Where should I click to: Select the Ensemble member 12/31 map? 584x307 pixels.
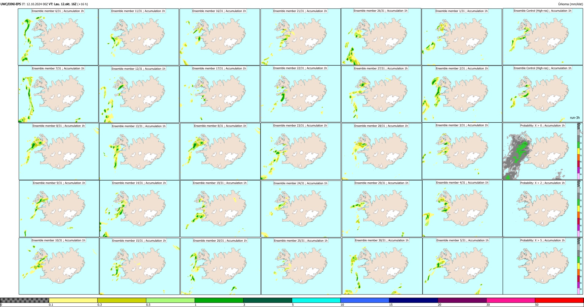(x=139, y=94)
